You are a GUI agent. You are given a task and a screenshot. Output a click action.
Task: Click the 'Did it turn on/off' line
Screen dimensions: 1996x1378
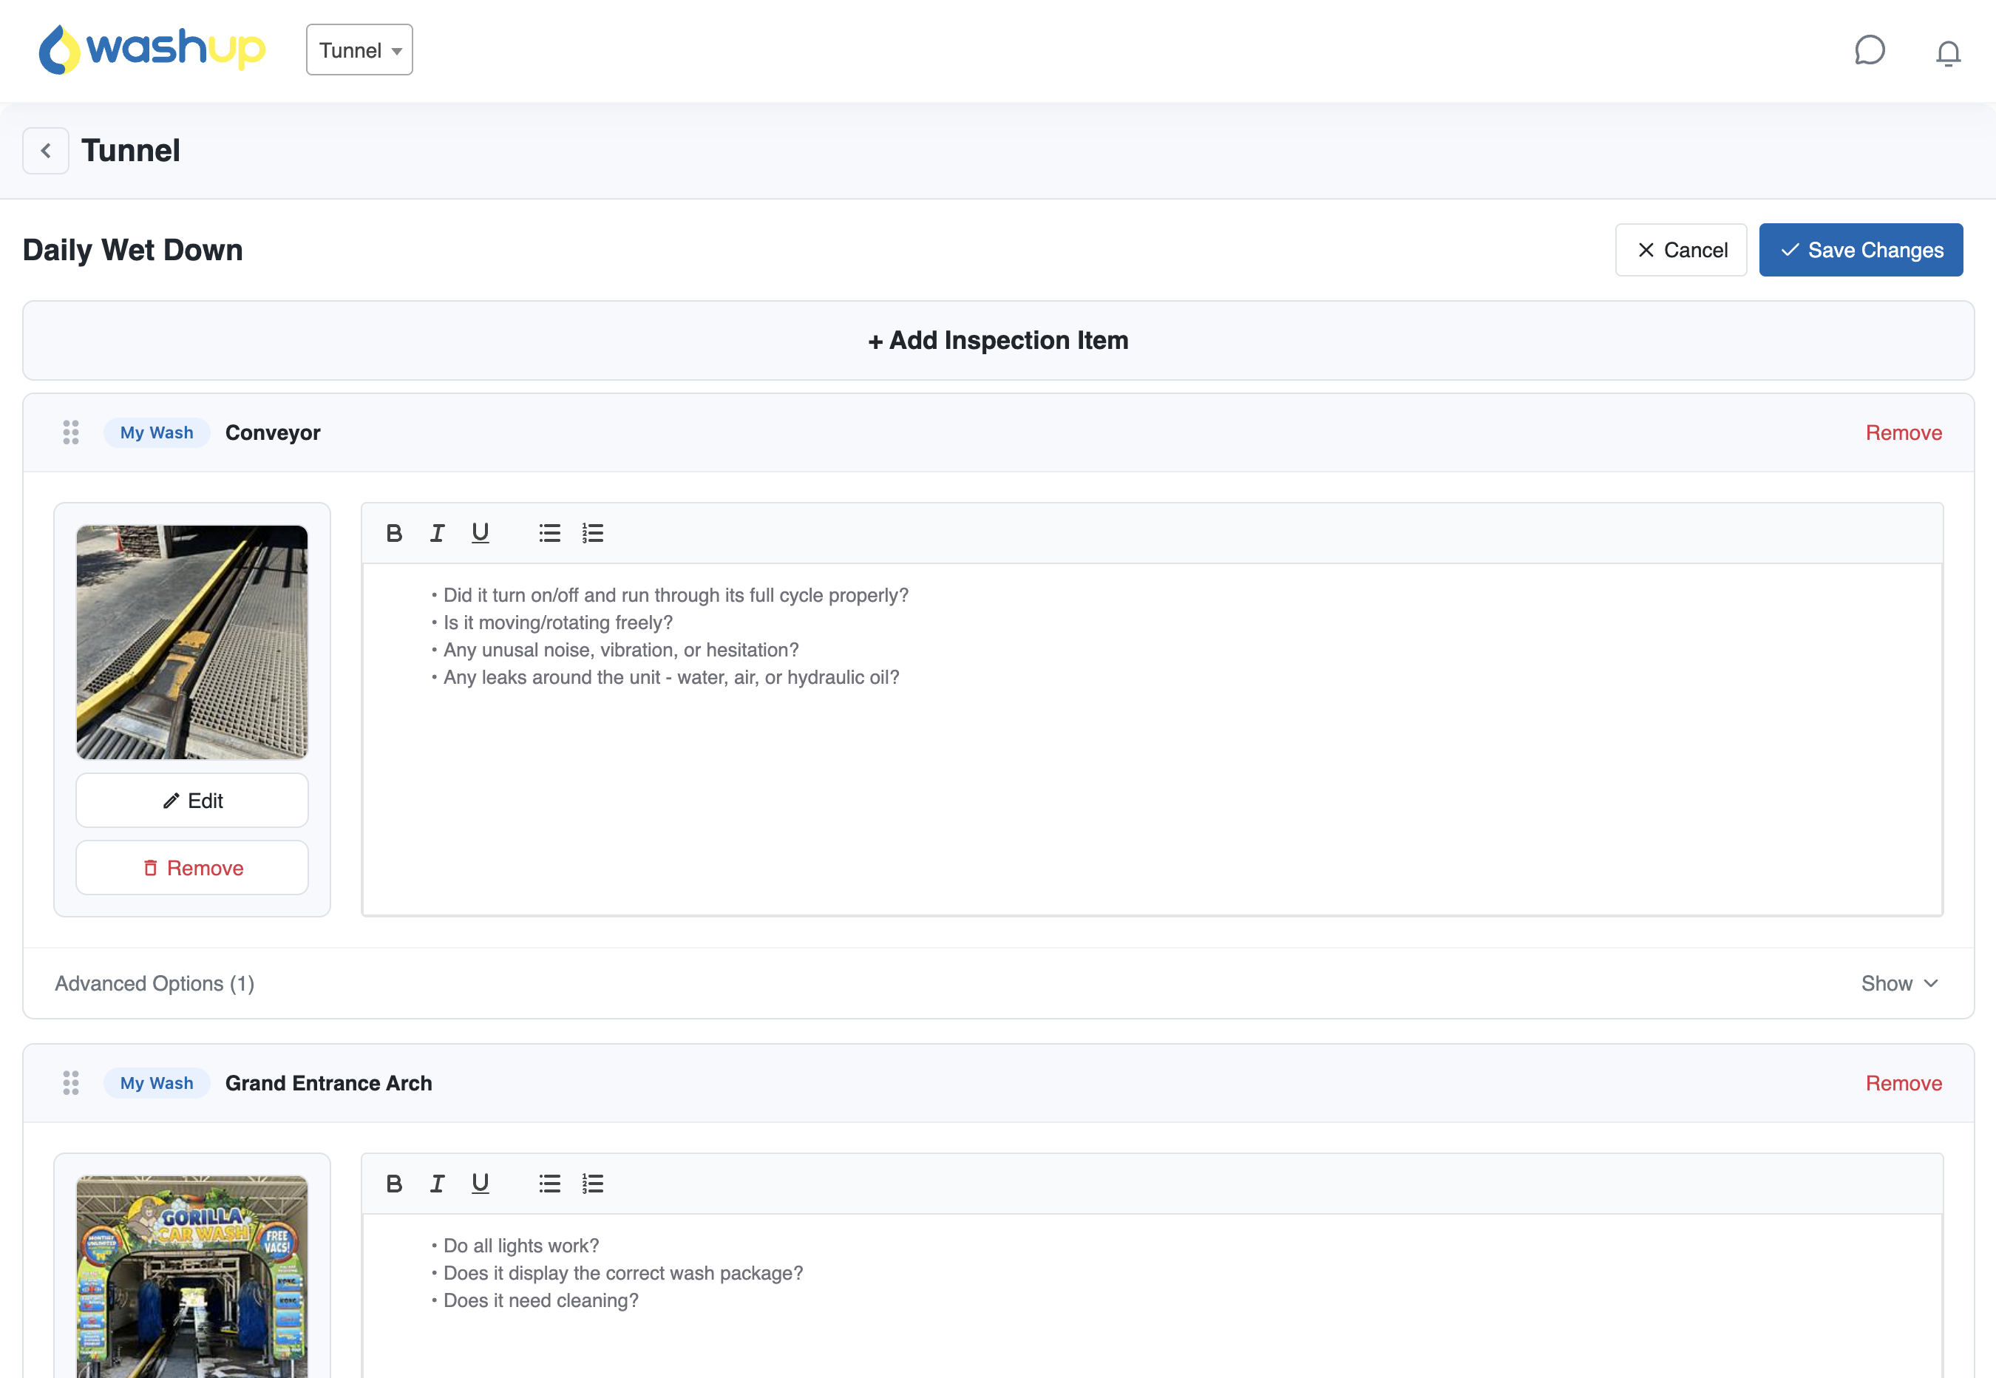pyautogui.click(x=676, y=595)
